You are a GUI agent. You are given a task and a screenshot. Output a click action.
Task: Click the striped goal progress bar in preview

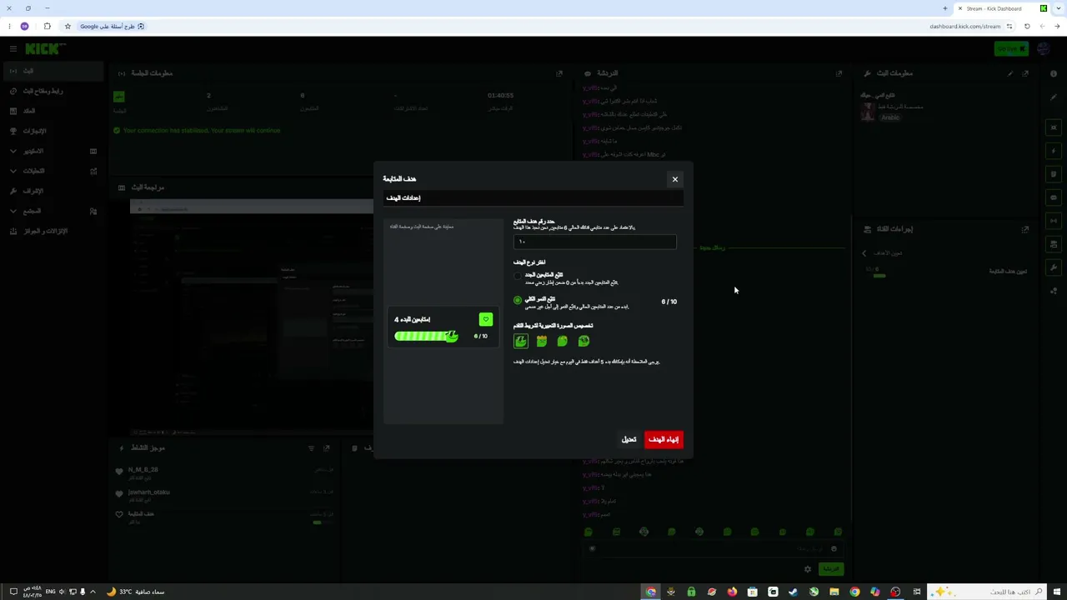426,336
